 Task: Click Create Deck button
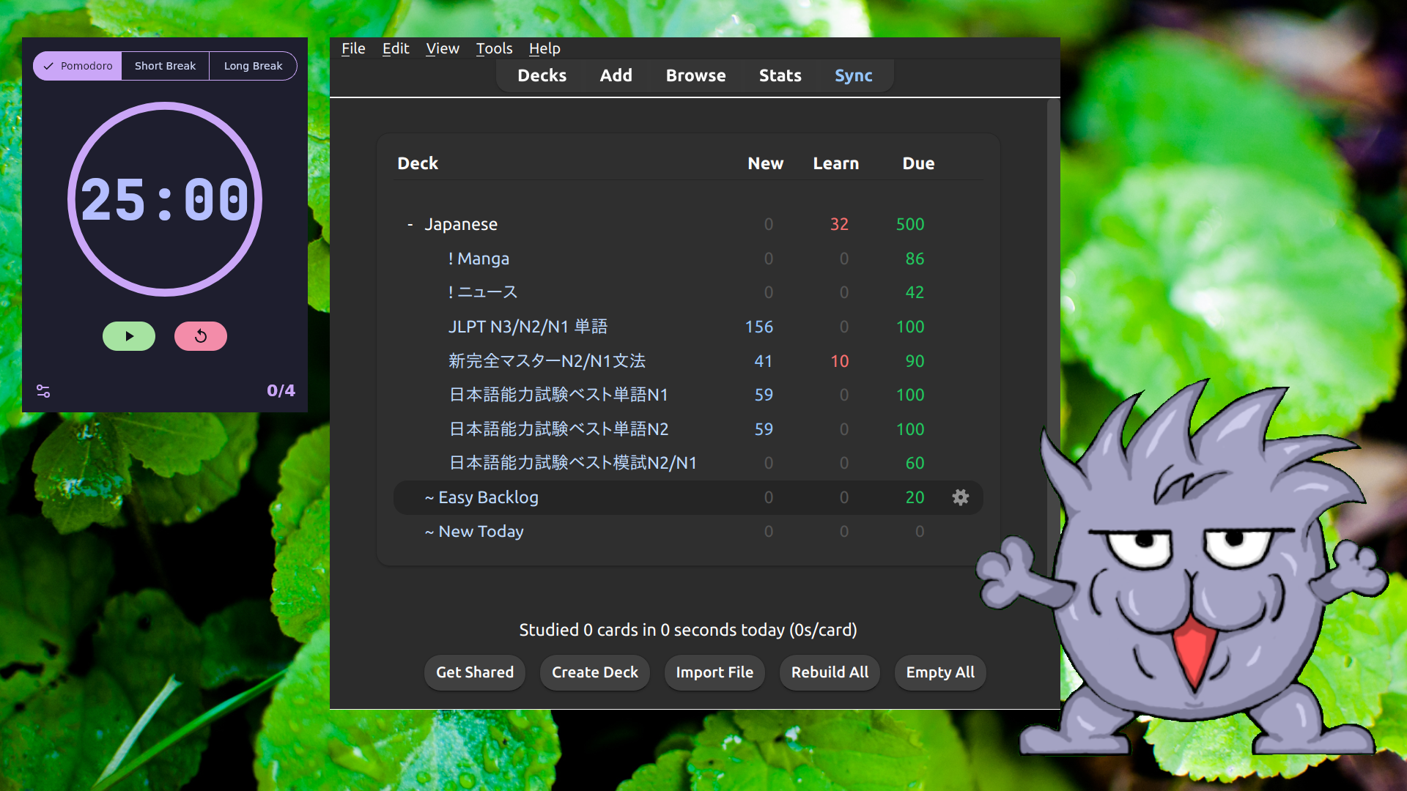pos(595,672)
